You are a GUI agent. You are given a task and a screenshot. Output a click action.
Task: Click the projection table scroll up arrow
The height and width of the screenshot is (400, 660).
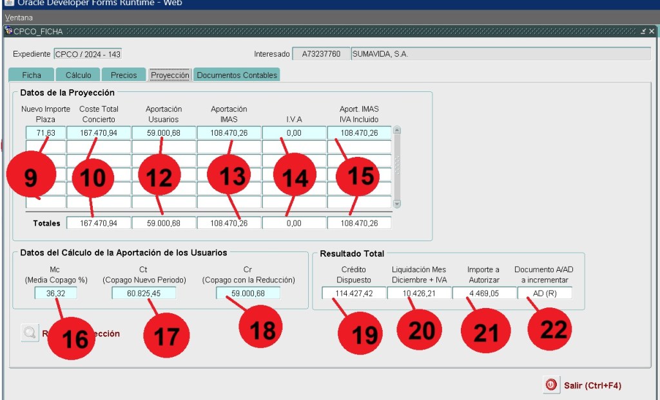[397, 130]
